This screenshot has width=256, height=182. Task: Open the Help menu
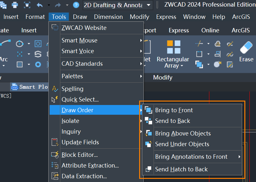(219, 17)
